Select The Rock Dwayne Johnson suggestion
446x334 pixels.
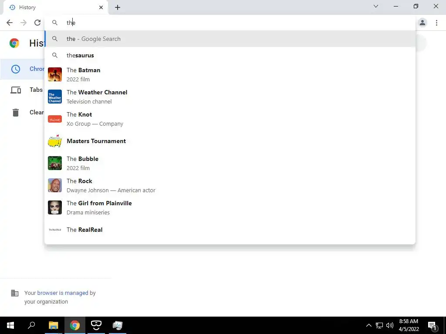230,185
